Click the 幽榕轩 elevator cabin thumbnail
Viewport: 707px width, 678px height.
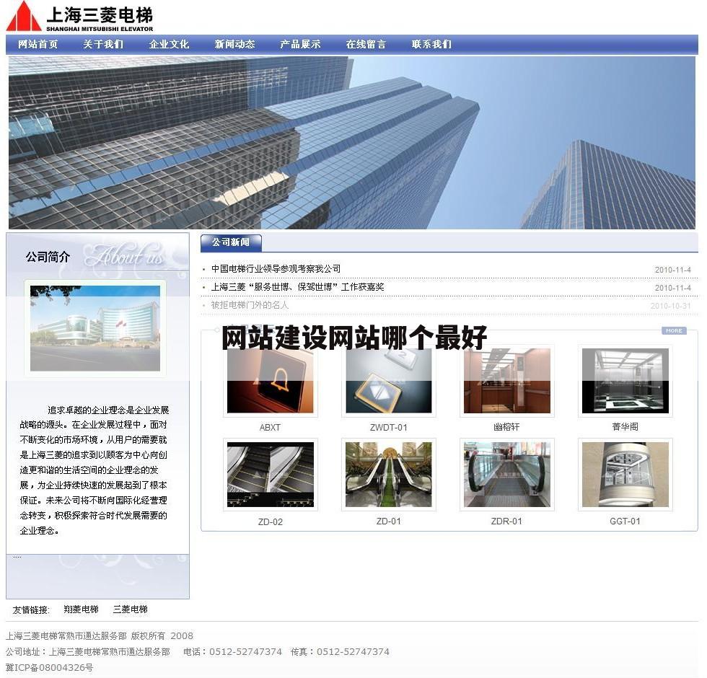coord(506,380)
